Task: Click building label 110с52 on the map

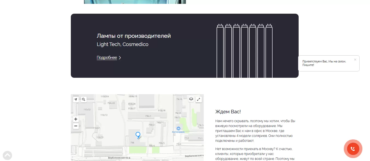Action: 87,110
